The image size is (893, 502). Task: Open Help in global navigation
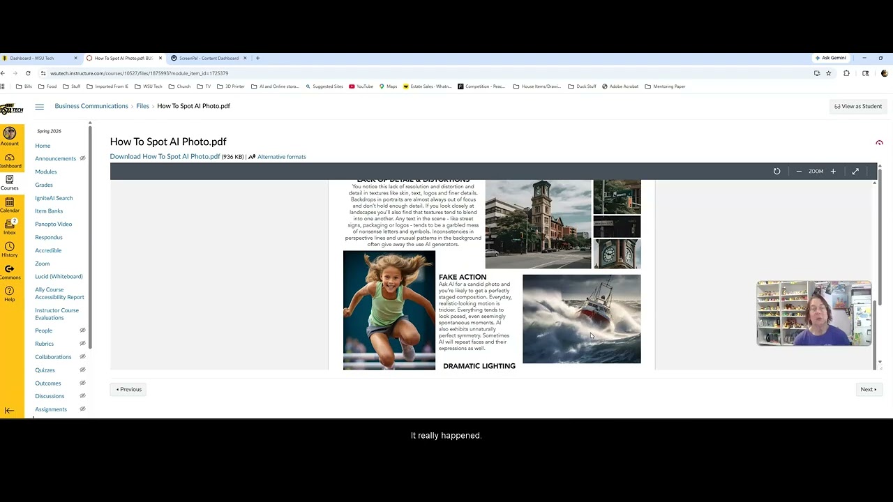[x=10, y=294]
